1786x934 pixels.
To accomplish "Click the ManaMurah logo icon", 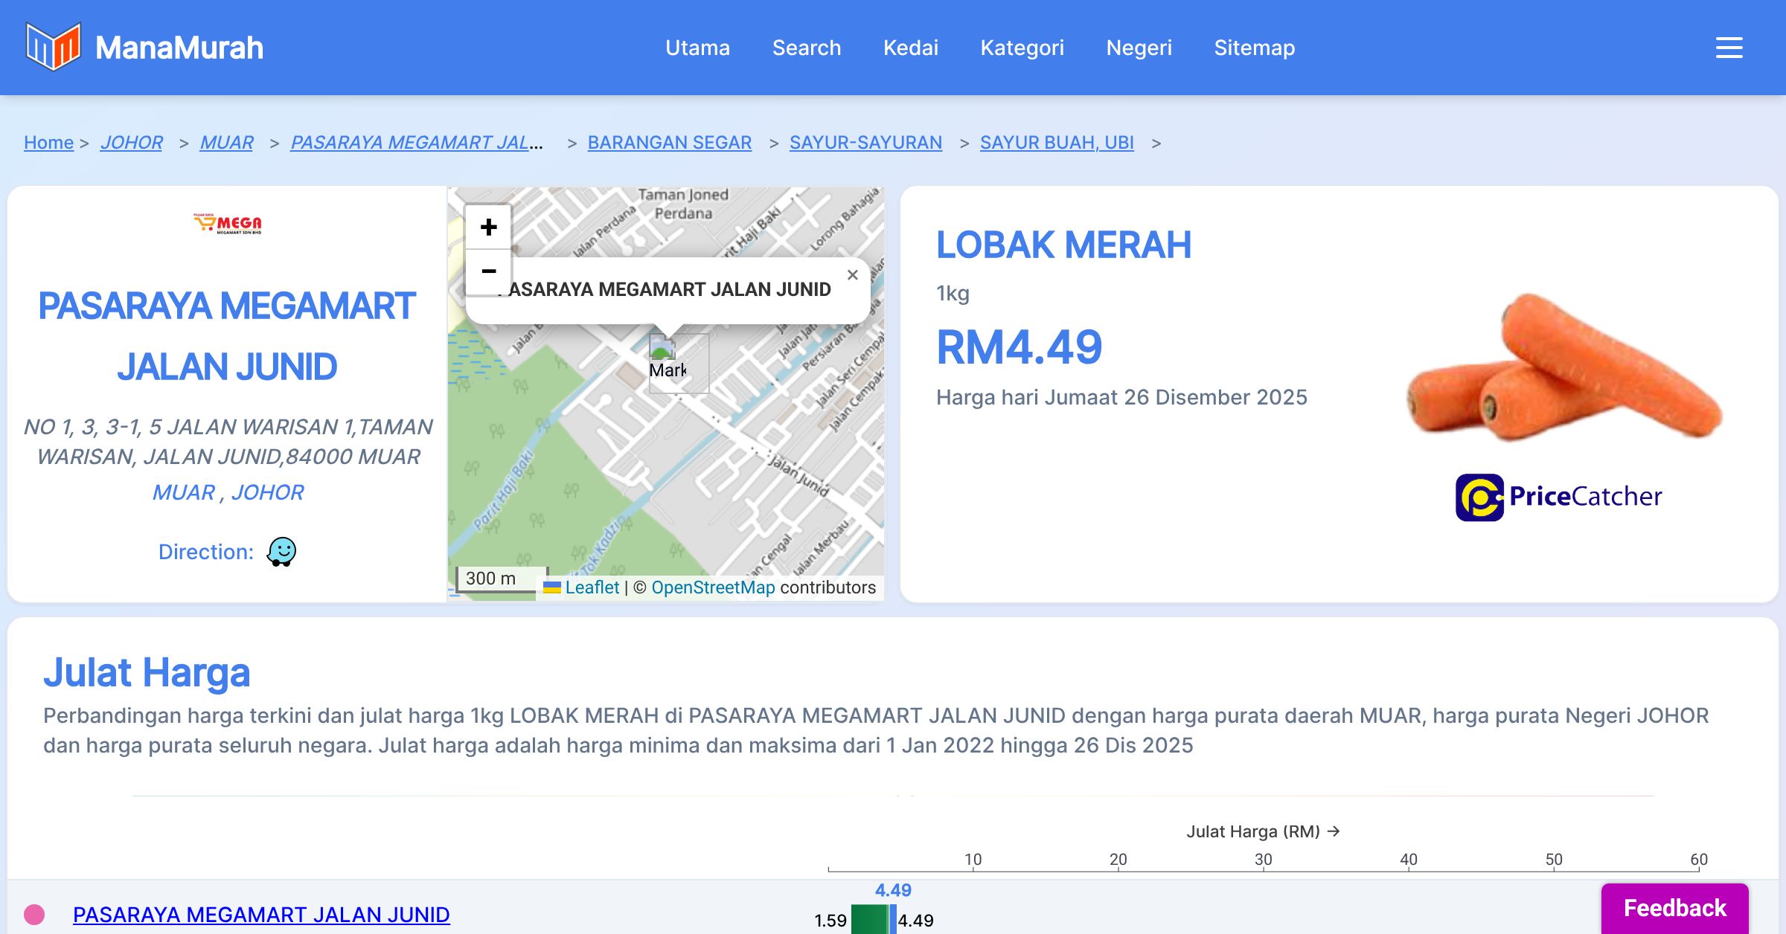I will (53, 47).
